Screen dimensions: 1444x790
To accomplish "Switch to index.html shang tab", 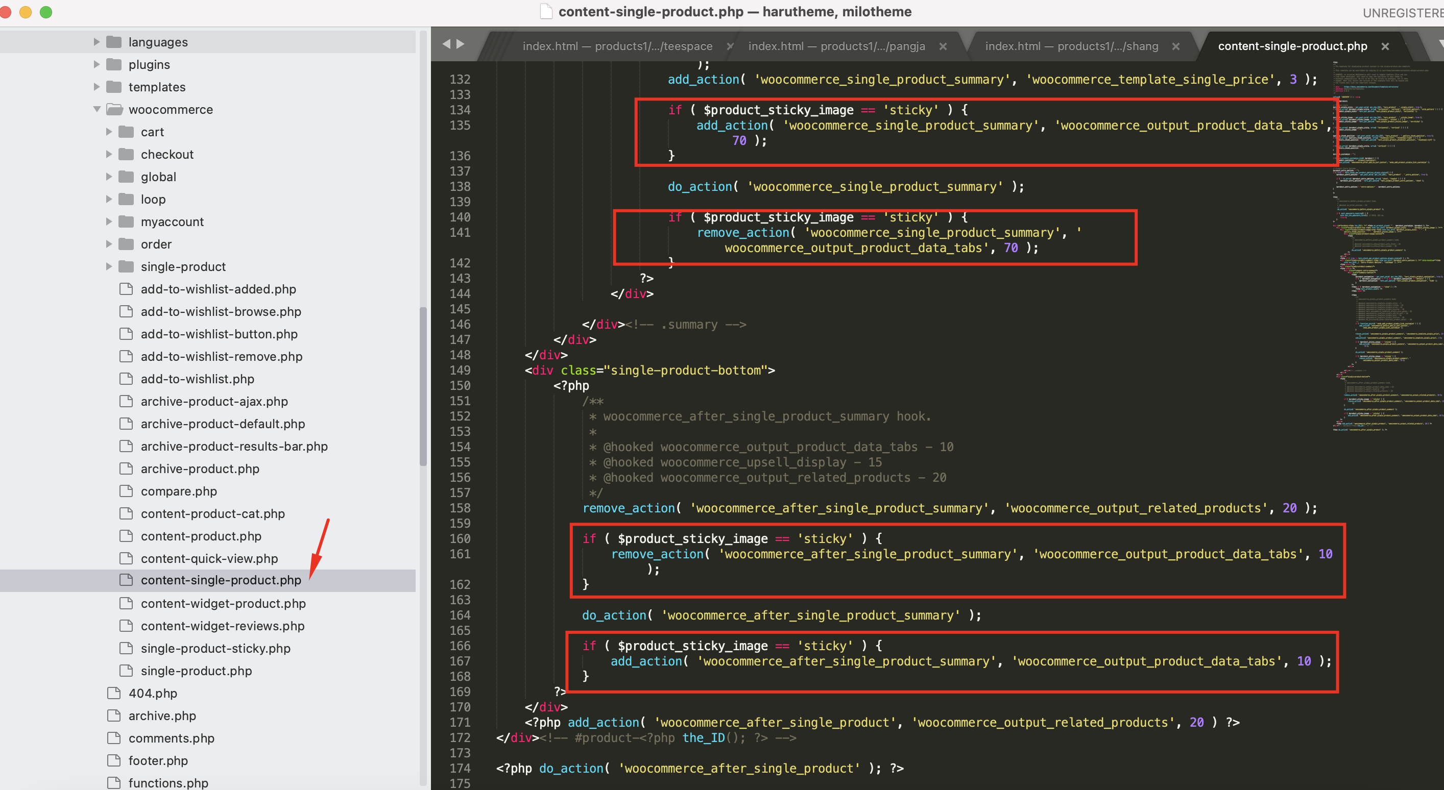I will tap(1071, 46).
